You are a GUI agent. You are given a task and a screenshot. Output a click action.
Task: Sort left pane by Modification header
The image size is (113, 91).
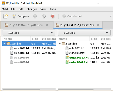48,39
